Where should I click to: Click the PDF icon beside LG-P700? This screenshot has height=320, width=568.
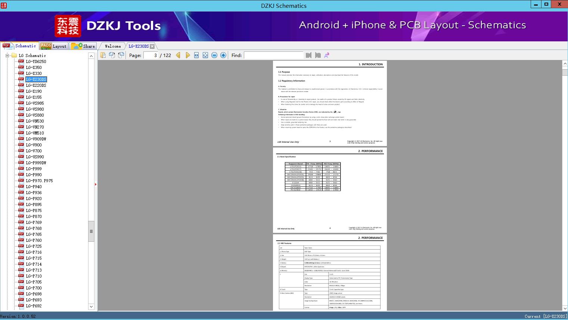(x=21, y=288)
